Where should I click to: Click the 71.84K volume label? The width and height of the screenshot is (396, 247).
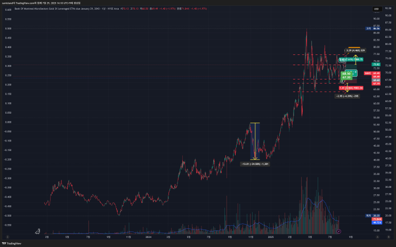click(377, 219)
